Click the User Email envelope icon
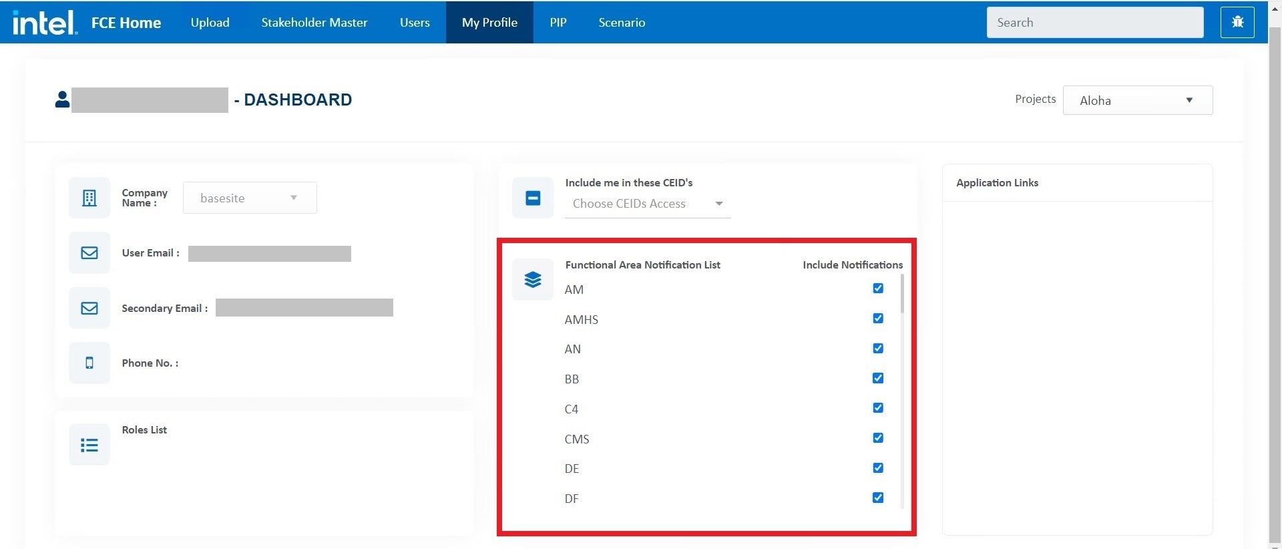Viewport: 1282px width, 549px height. [x=89, y=252]
